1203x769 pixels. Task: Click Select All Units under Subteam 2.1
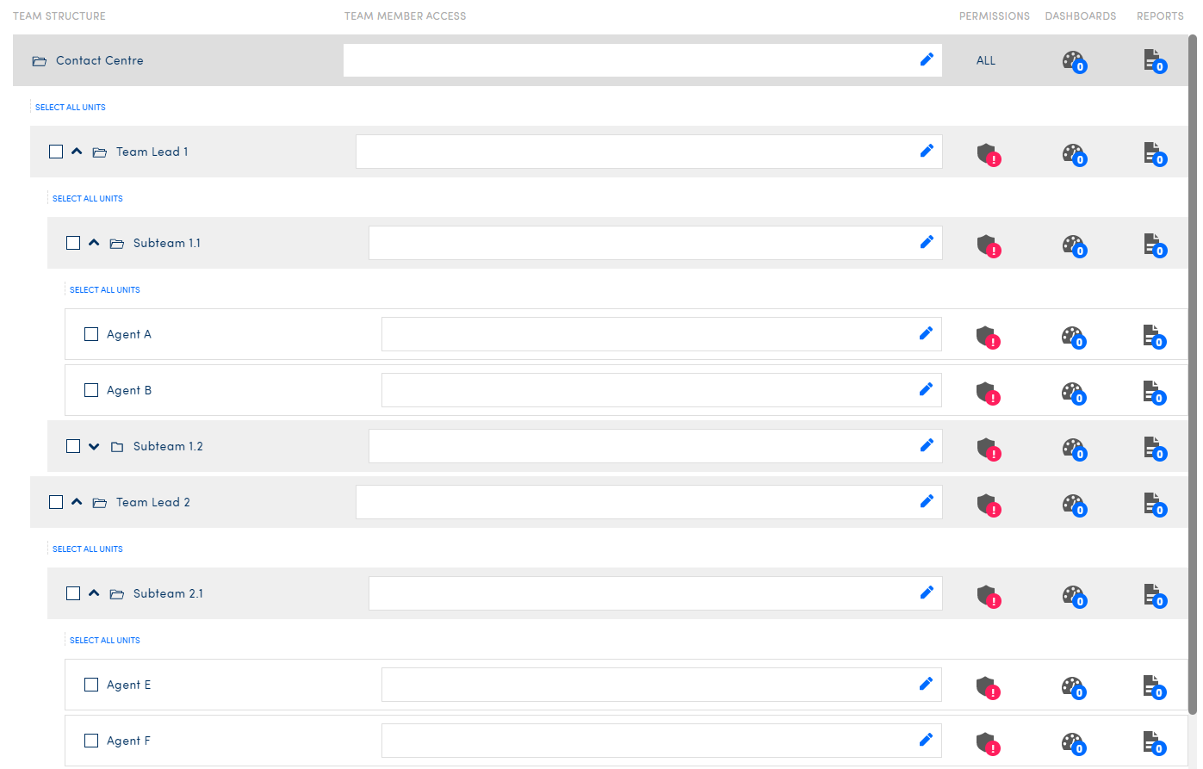click(105, 641)
